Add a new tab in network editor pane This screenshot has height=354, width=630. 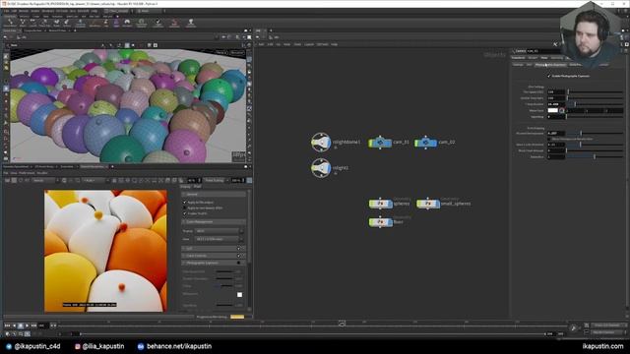tap(271, 30)
